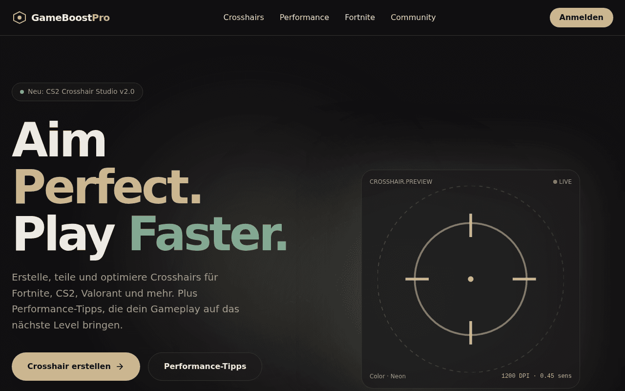Screen dimensions: 625x391
Task: Go to the Fortnite nav link
Action: click(x=360, y=18)
